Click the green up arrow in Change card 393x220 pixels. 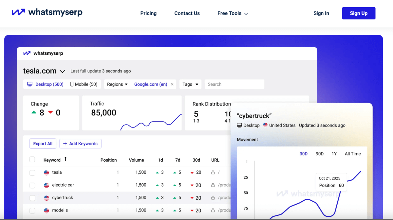click(33, 112)
